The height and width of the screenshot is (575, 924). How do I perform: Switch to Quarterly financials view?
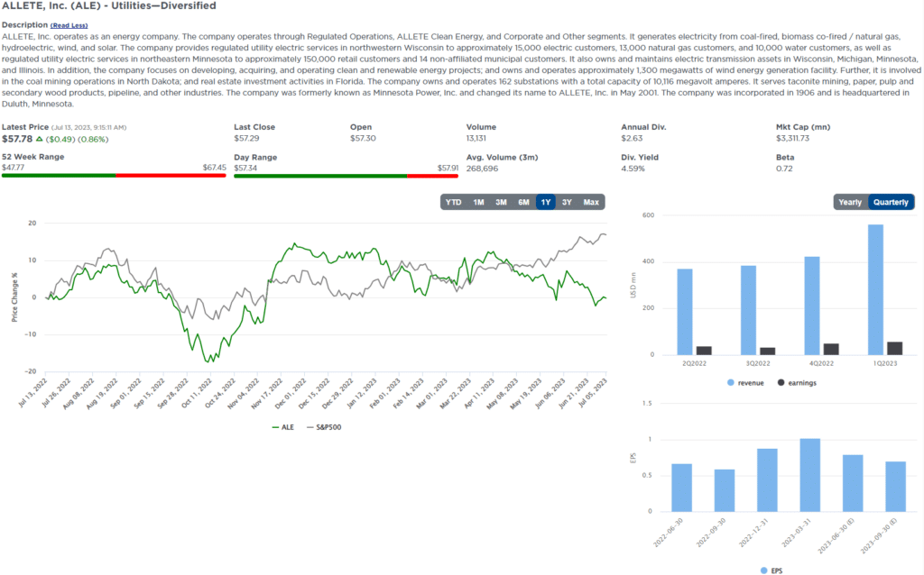891,202
